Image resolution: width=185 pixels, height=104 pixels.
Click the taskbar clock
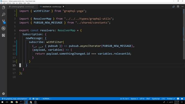point(177,102)
